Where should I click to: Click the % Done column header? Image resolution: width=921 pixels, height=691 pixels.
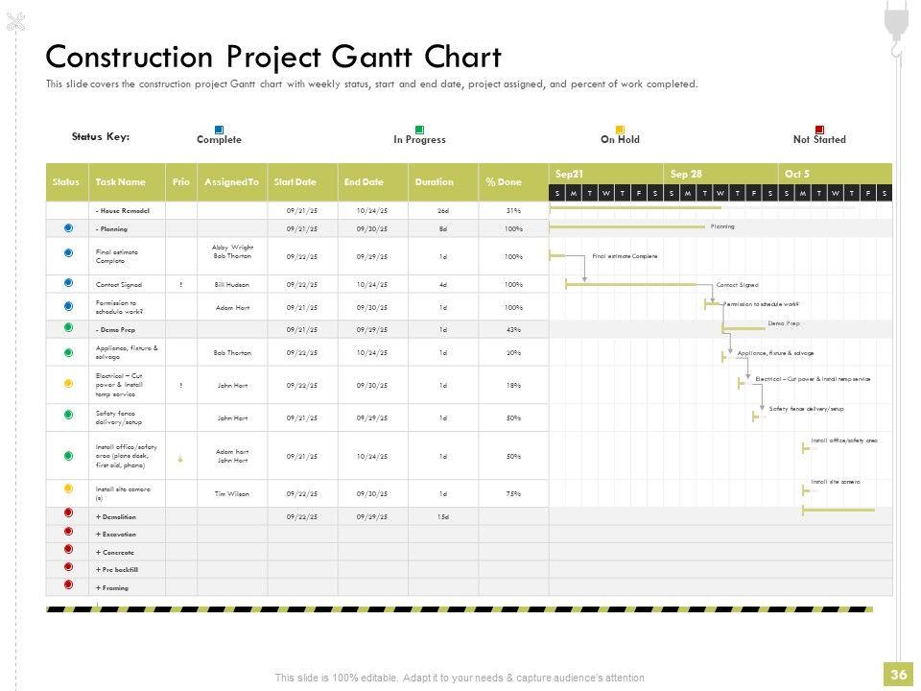tap(513, 182)
